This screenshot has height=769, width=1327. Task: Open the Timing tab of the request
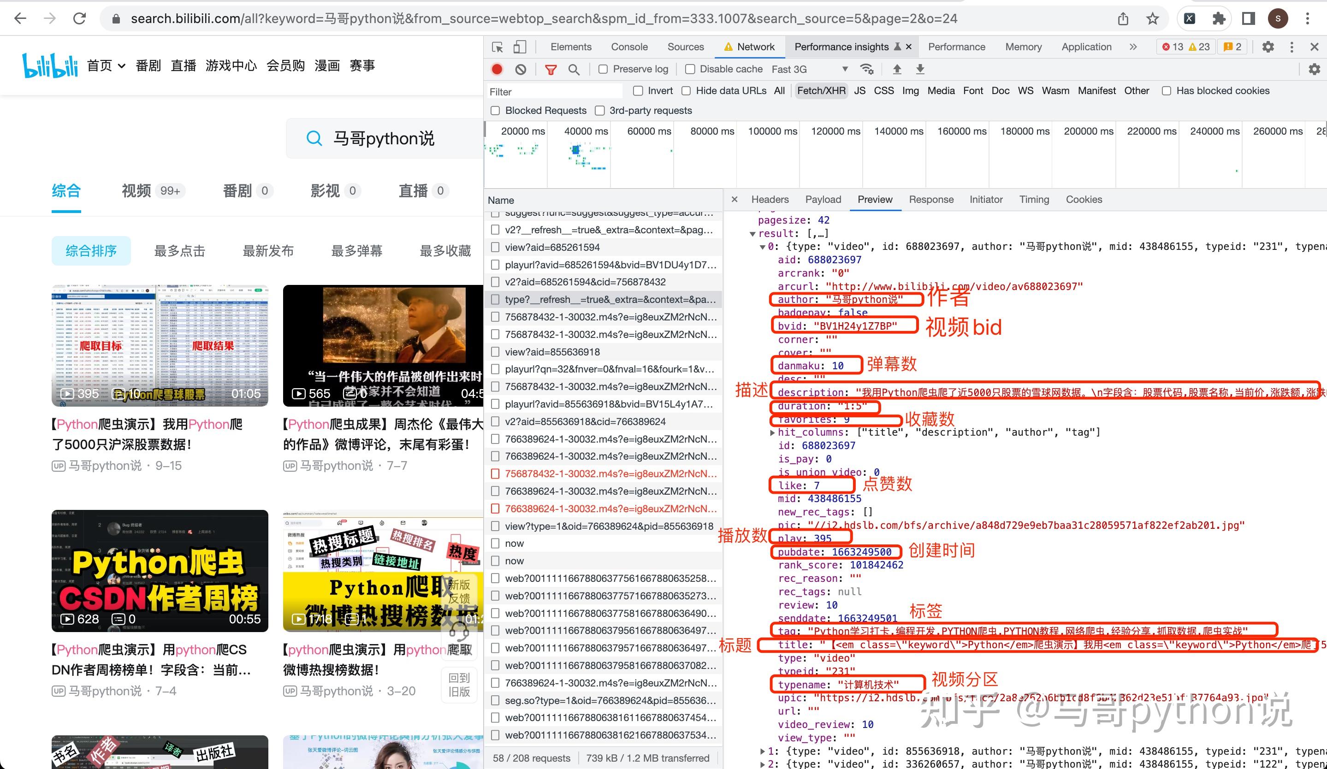click(1034, 200)
